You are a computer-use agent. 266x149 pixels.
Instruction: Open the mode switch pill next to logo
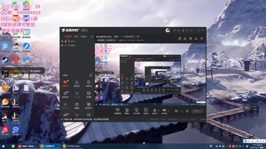[84, 30]
